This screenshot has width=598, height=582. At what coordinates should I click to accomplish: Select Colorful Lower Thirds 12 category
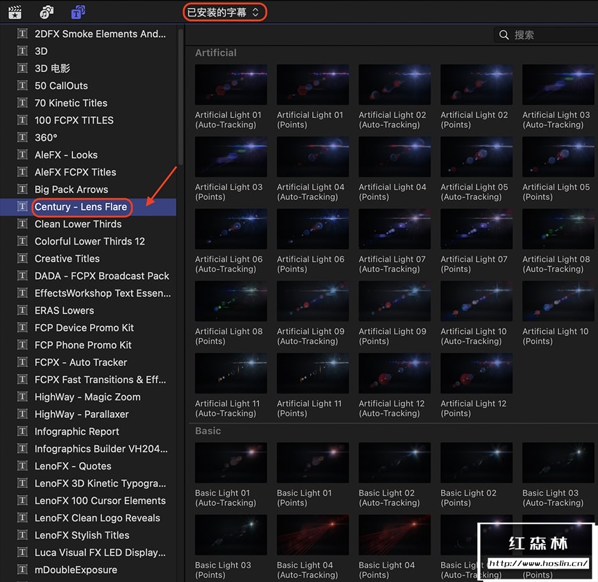tap(88, 241)
